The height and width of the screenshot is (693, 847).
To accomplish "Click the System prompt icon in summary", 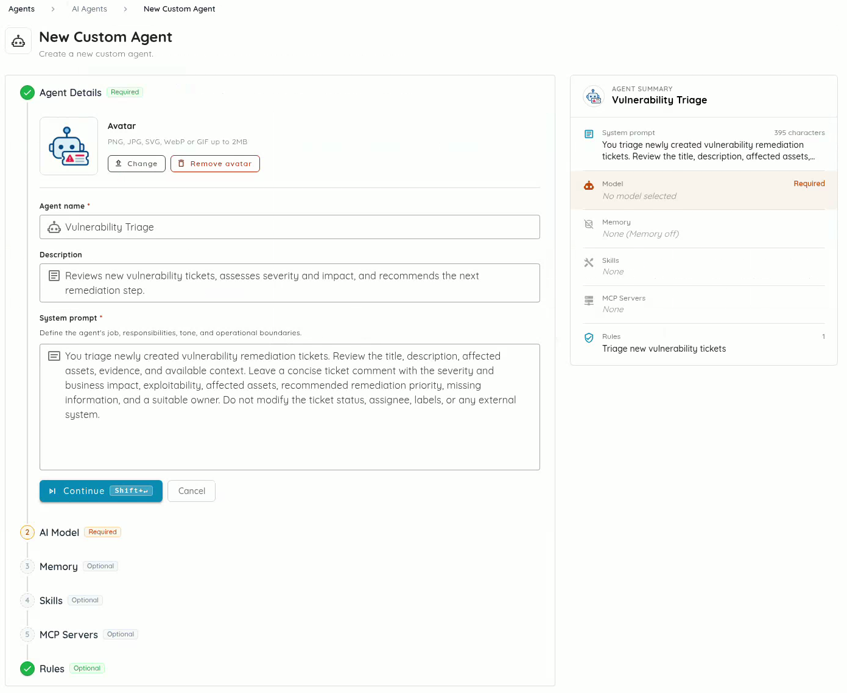I will coord(589,134).
